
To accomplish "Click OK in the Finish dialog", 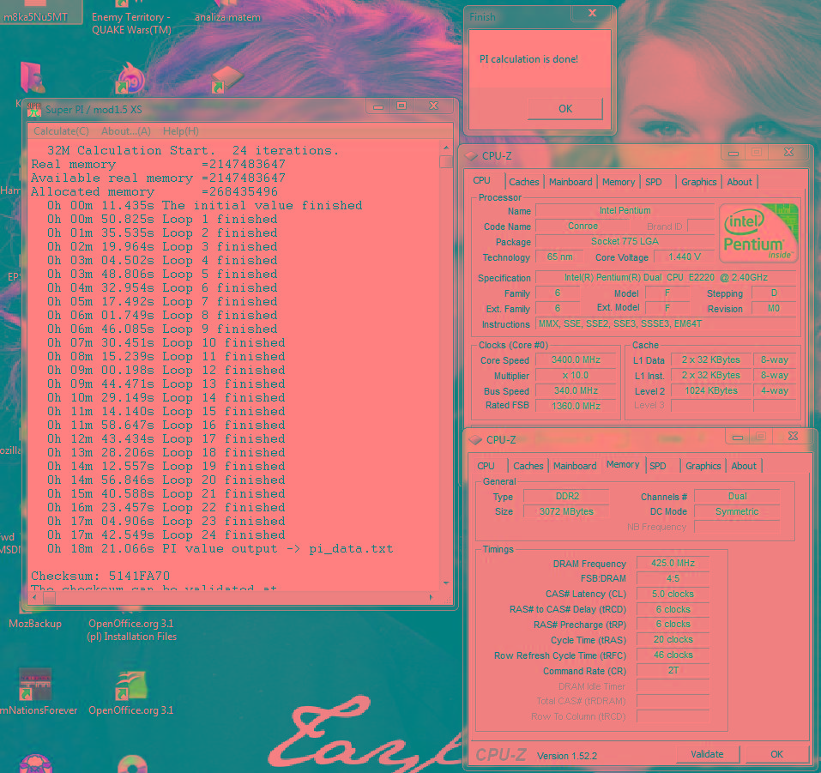I will (565, 108).
